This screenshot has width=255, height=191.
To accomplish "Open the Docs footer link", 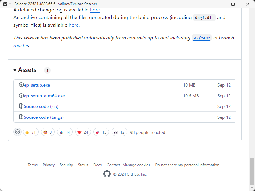I will (x=98, y=165).
